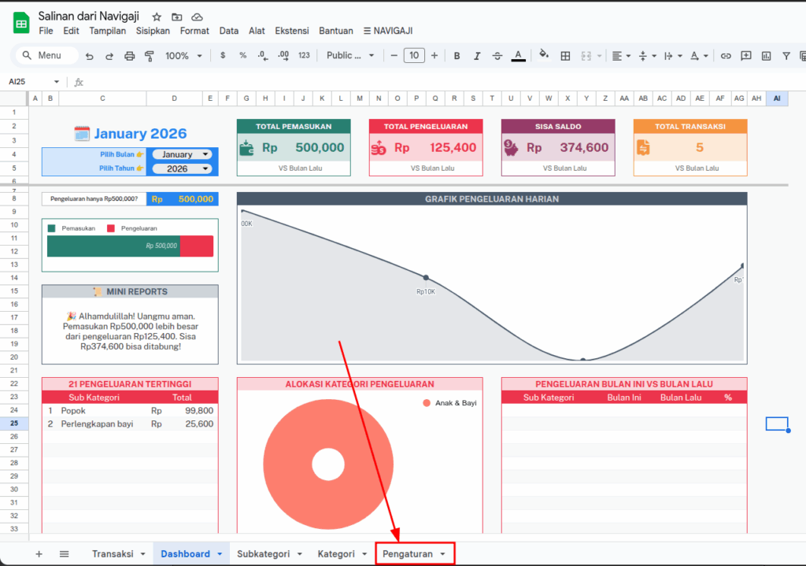
Task: Toggle bold formatting
Action: (x=456, y=56)
